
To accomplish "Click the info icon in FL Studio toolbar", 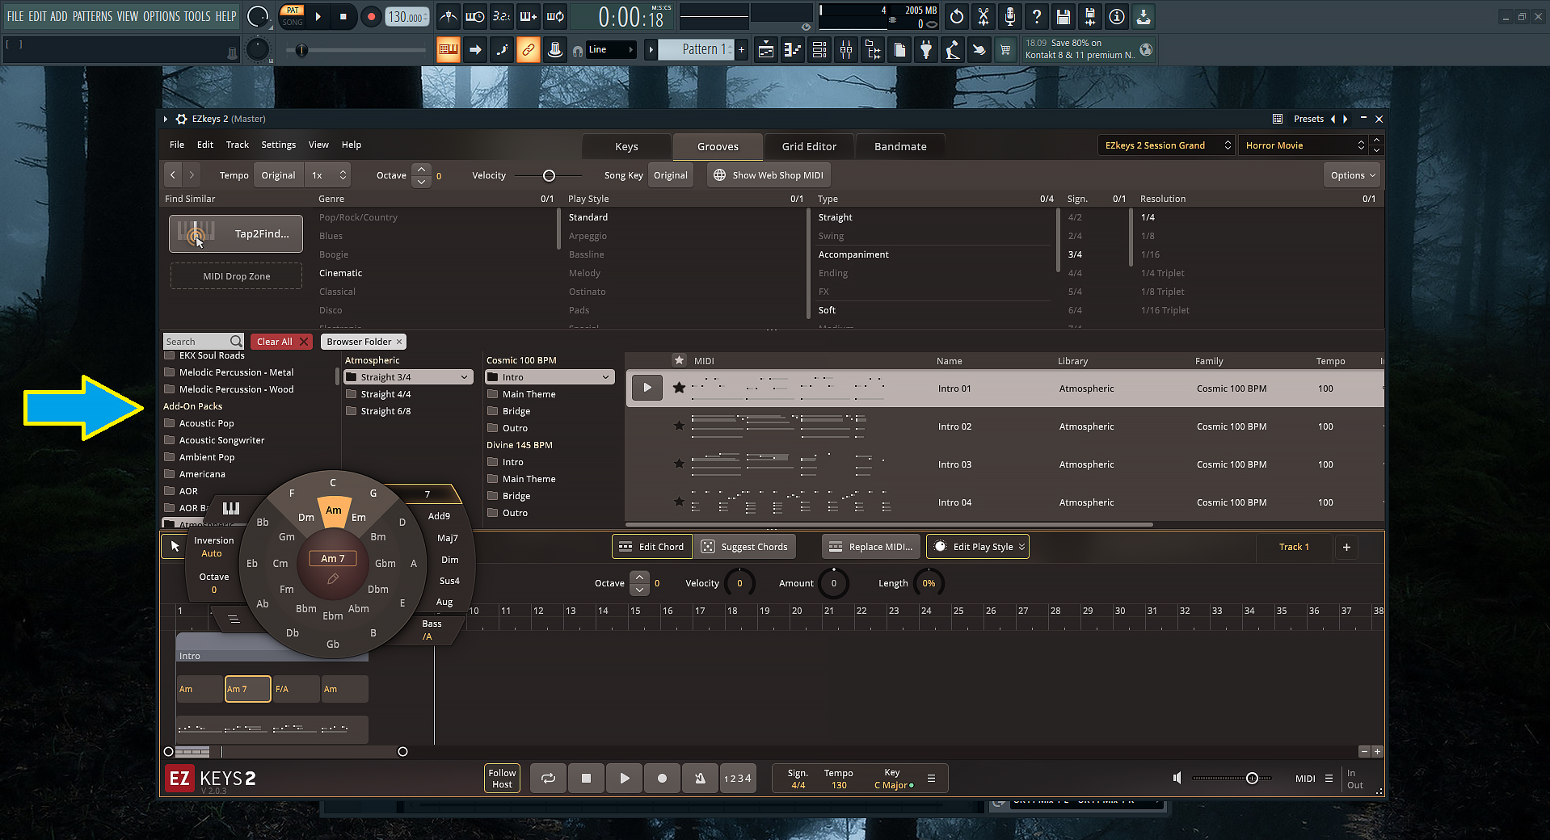I will pos(1117,16).
